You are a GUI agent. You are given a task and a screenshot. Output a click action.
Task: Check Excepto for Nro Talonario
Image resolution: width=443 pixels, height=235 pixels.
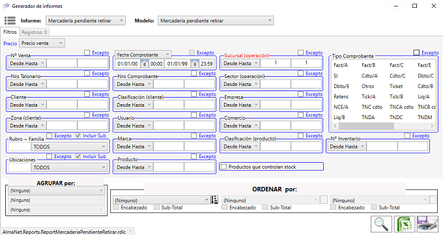[x=87, y=73]
